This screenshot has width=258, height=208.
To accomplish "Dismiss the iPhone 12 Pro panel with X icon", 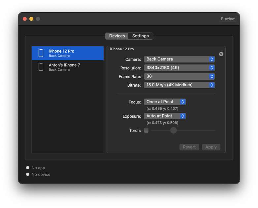I will 221,54.
